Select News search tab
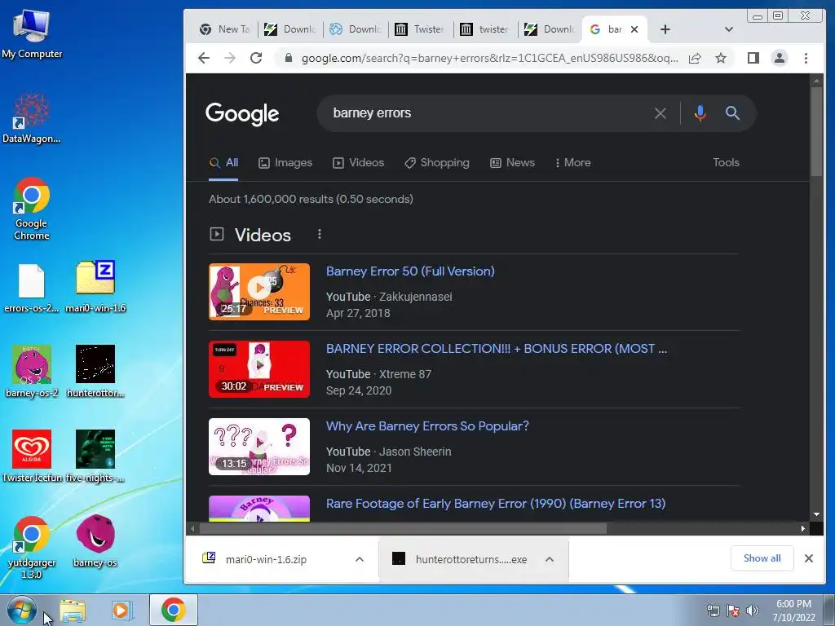The height and width of the screenshot is (626, 835). 512,163
